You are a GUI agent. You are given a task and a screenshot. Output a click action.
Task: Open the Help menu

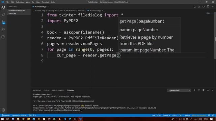(53, 2)
